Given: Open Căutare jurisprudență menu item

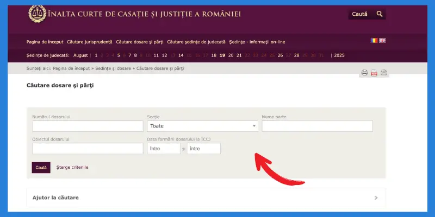Looking at the screenshot, I should [x=90, y=42].
